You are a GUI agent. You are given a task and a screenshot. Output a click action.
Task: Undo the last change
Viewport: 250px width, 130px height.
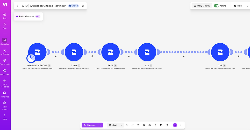click(x=127, y=125)
